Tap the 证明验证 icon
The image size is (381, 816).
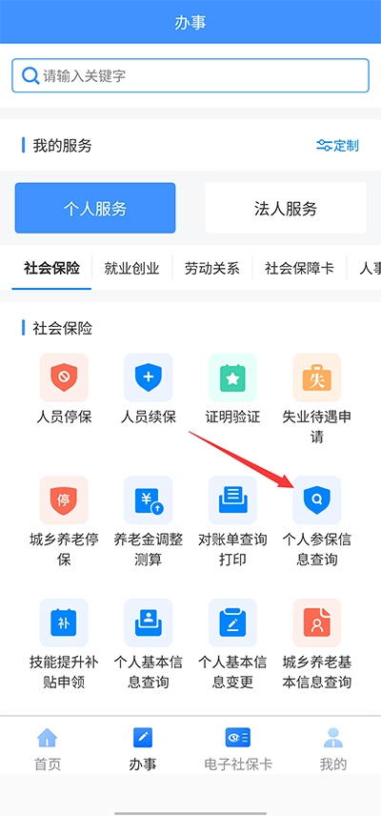232,377
